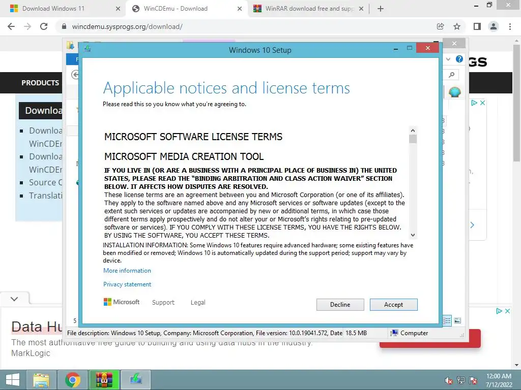Screen dimensions: 521x390
Task: Open the Support link in Setup
Action: click(x=163, y=303)
